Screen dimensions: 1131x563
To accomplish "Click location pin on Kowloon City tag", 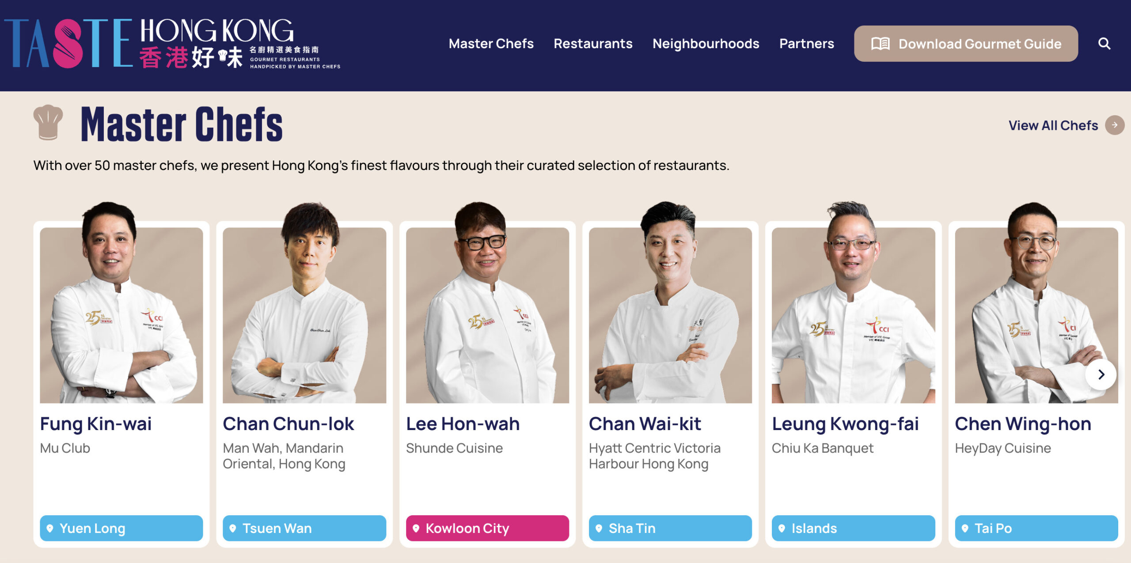I will click(416, 528).
